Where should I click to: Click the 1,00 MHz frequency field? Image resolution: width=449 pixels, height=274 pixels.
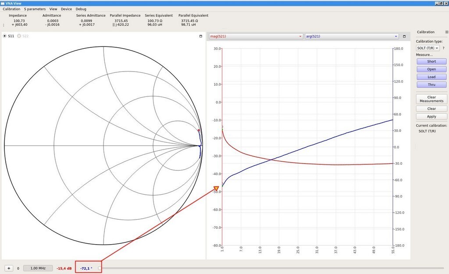[38, 268]
